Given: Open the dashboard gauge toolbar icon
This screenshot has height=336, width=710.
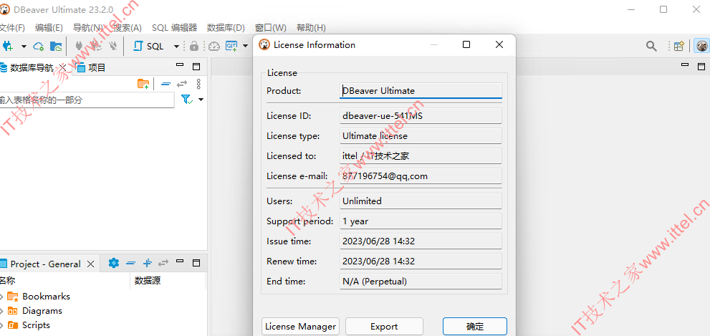Looking at the screenshot, I should 214,46.
